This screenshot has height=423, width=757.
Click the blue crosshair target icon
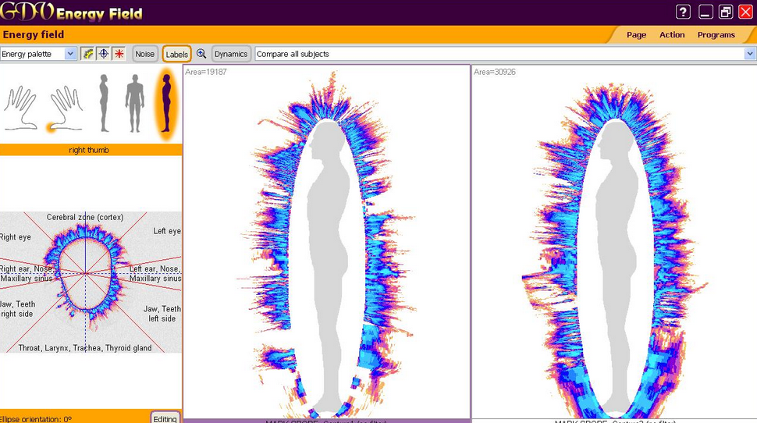click(x=103, y=54)
